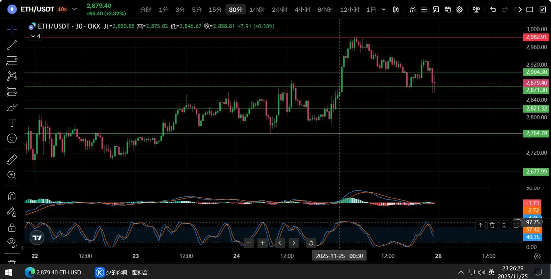Image resolution: width=551 pixels, height=279 pixels.
Task: Delete the bottom indicator pane
Action: pyautogui.click(x=492, y=225)
